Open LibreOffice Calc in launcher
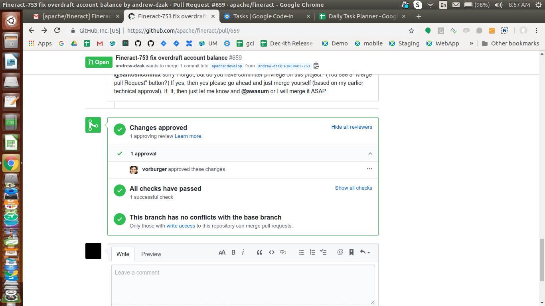Viewport: 545px width, 306px height. [x=11, y=143]
